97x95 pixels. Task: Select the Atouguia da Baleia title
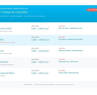pos(7,73)
